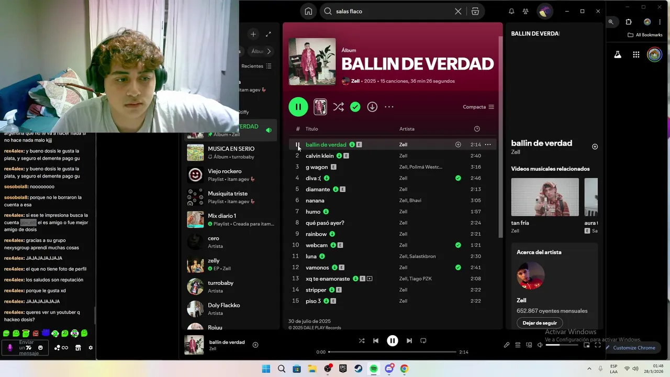Add ballin de verdad to Liked Songs in the tracklist row
670x377 pixels.
coord(458,145)
